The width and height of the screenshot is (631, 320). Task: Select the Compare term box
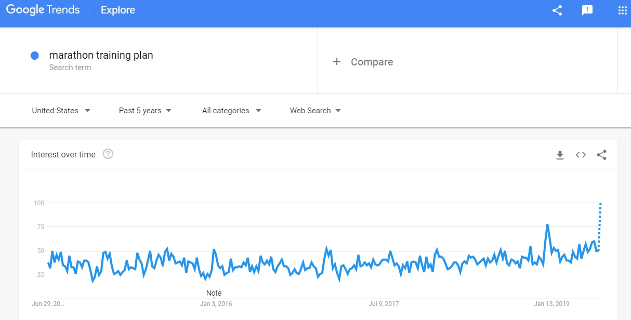(467, 61)
